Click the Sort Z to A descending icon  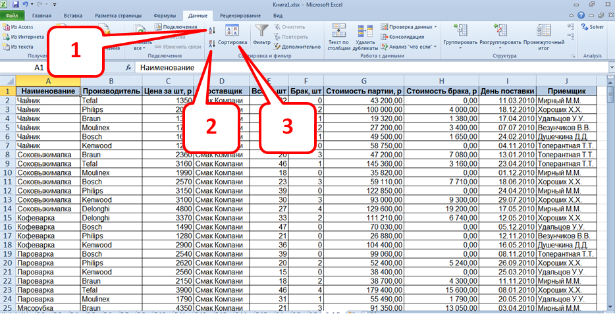click(x=211, y=43)
